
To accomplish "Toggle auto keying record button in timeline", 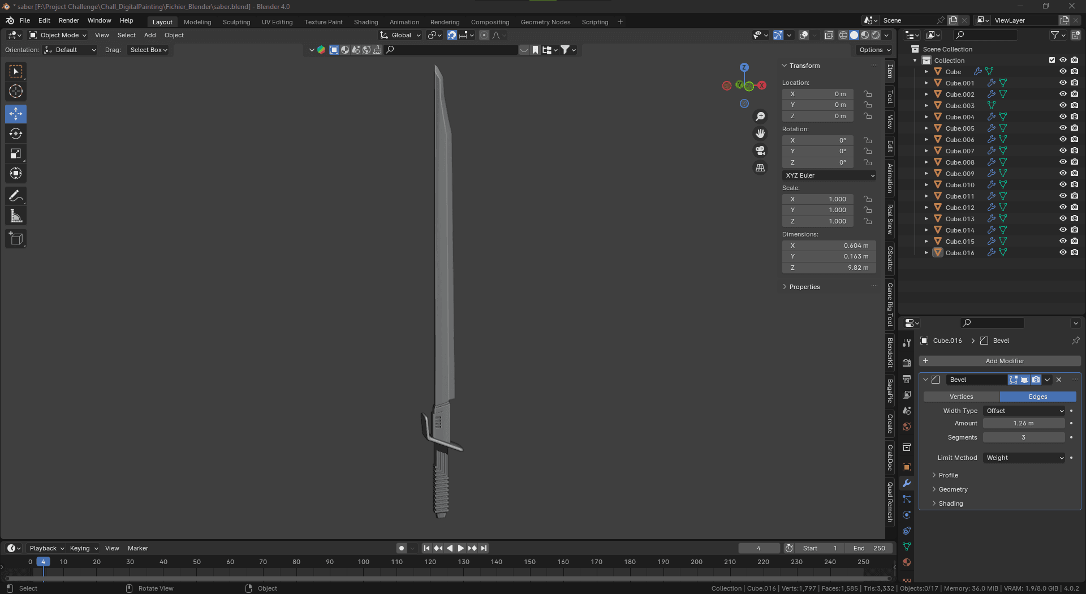I will coord(402,548).
